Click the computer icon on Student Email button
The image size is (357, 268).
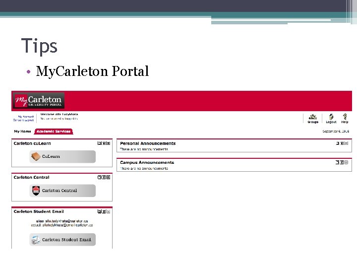[36, 240]
